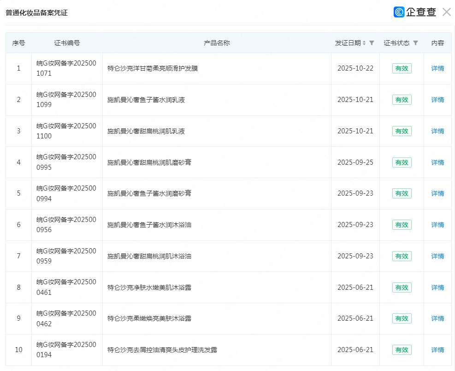Close the 普通化妆品备案凭证 dialog

[x=446, y=12]
